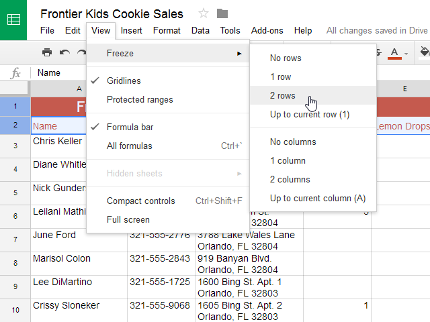
Task: Click the document title text
Action: pyautogui.click(x=112, y=13)
